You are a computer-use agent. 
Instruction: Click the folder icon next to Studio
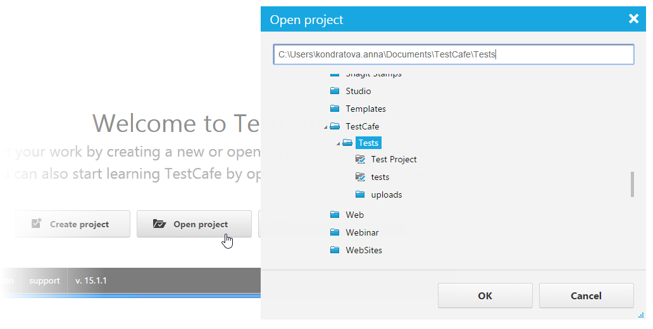click(x=335, y=91)
